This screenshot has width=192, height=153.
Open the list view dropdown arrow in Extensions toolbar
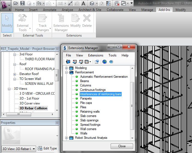pos(90,62)
